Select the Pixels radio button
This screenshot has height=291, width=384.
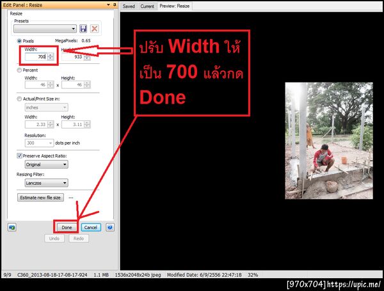[19, 41]
